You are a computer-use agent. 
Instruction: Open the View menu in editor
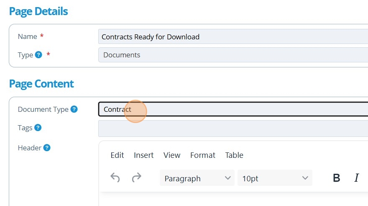click(172, 155)
